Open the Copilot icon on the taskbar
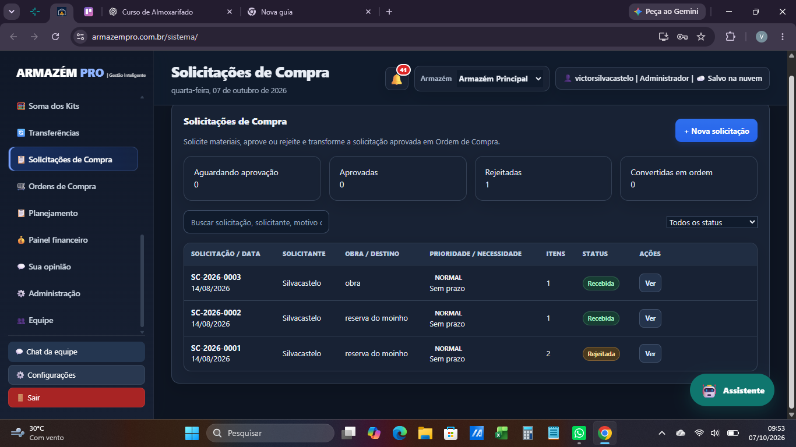This screenshot has height=447, width=796. pyautogui.click(x=374, y=433)
